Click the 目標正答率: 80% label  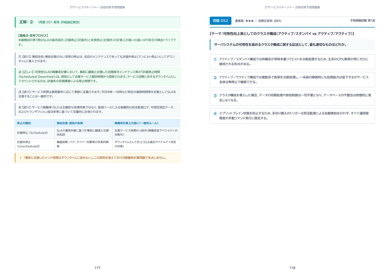click(x=270, y=21)
